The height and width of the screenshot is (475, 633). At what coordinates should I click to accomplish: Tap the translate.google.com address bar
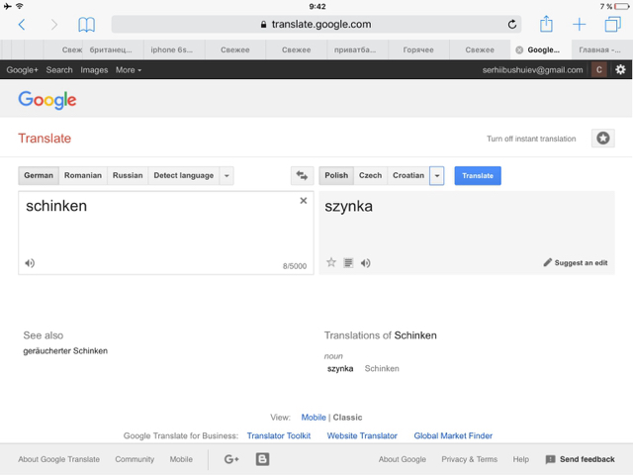pos(316,24)
